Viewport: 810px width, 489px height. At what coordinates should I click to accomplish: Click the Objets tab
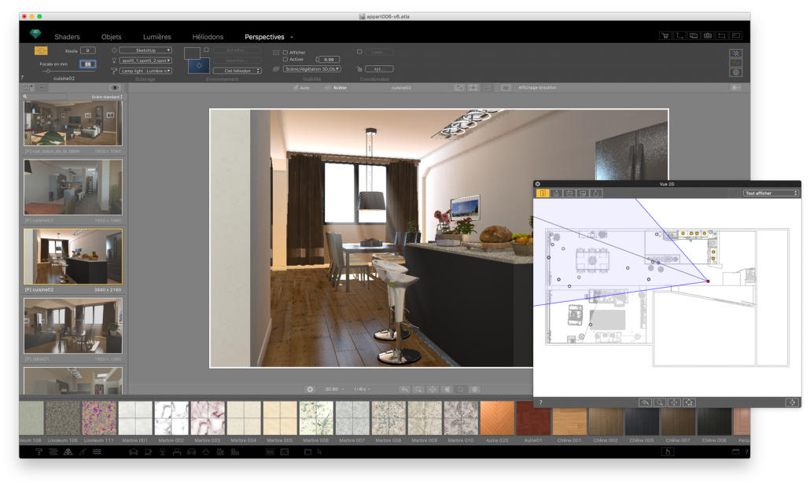(x=111, y=37)
